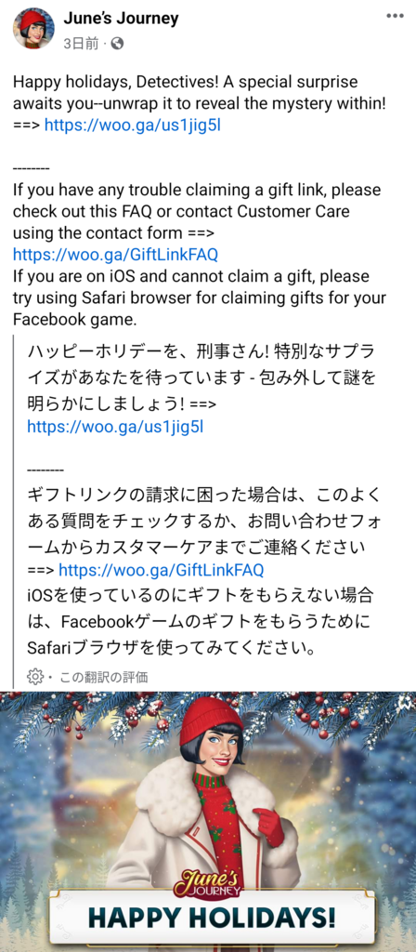Click "この翻訳の評価" translation rating text
This screenshot has width=416, height=952.
click(x=103, y=677)
